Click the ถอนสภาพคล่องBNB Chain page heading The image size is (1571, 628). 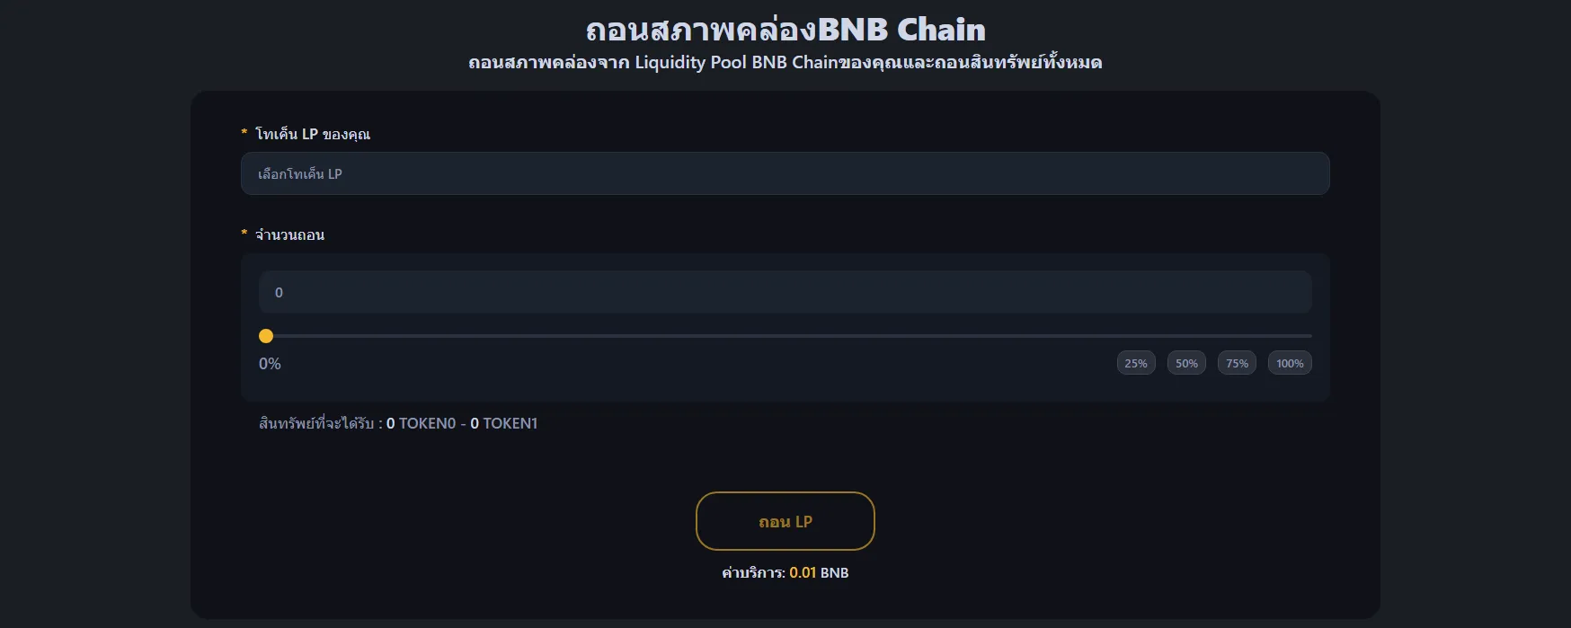785,30
